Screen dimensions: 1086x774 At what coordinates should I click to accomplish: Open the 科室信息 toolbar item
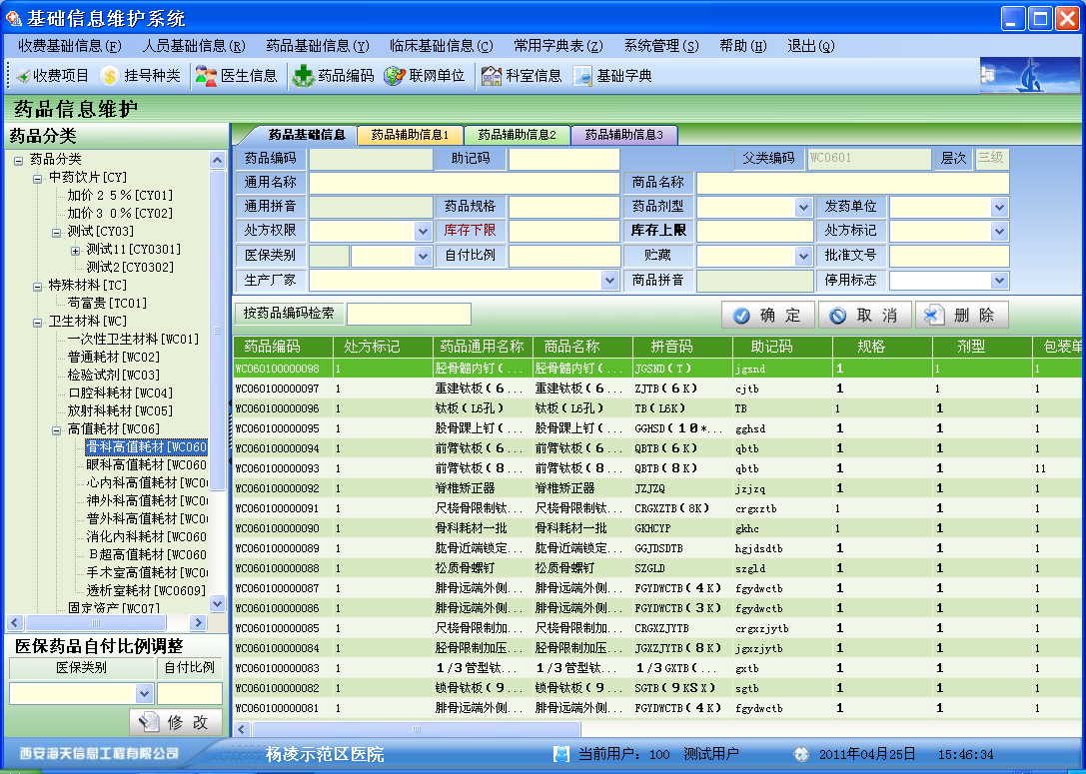(521, 76)
